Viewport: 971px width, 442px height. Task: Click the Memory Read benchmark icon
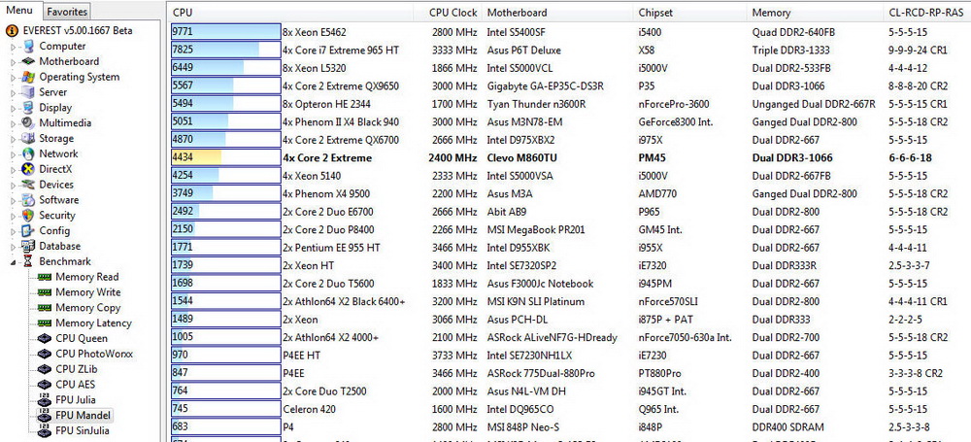pyautogui.click(x=44, y=277)
